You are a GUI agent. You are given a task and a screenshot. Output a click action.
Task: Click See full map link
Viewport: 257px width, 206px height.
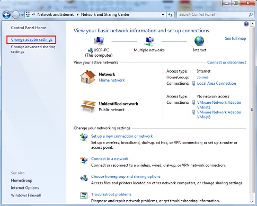(x=235, y=39)
